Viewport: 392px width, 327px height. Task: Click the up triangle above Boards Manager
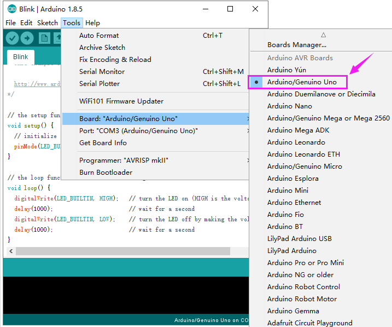(x=323, y=35)
